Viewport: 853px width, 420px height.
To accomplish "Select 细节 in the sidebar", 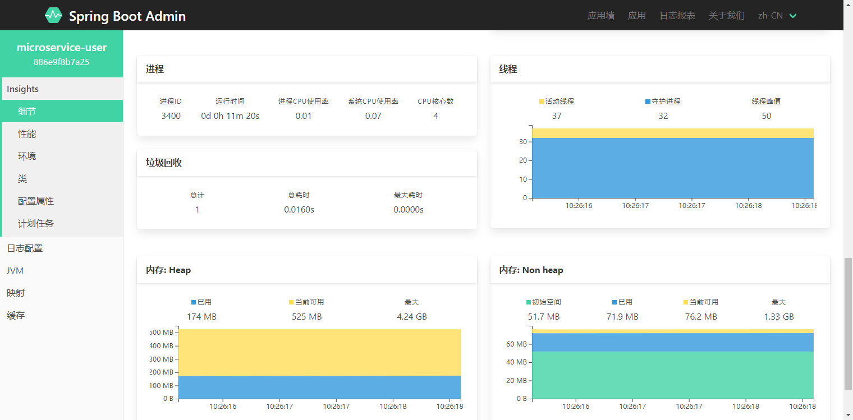I will (x=62, y=111).
